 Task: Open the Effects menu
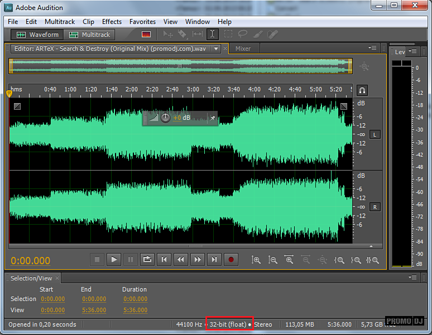tap(112, 22)
